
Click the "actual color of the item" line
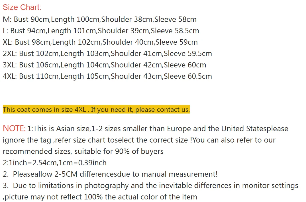coord(100,197)
